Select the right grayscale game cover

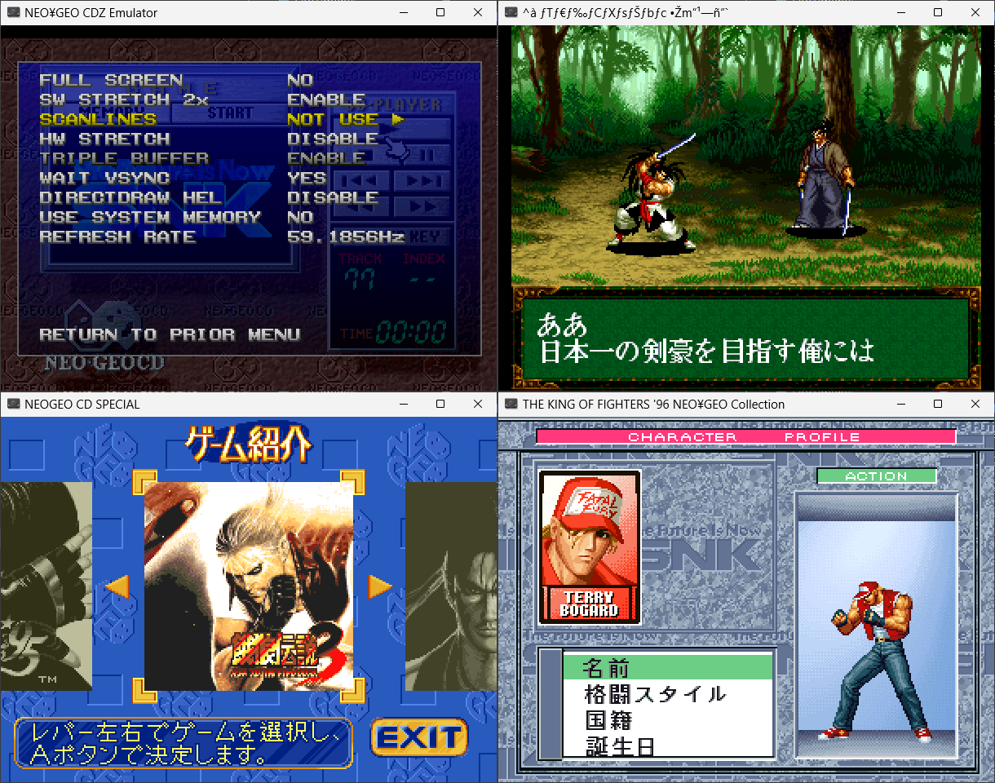[x=451, y=586]
